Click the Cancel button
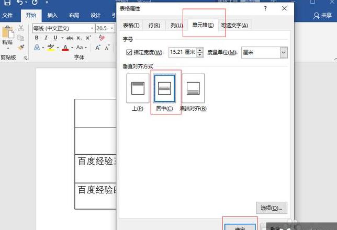The width and height of the screenshot is (337, 230). tap(275, 227)
